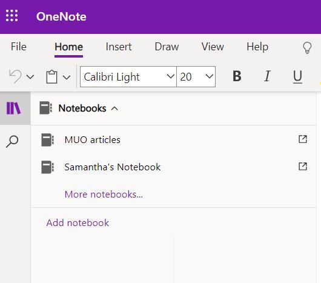The height and width of the screenshot is (283, 321).
Task: Open the Insert tab
Action: [x=119, y=47]
